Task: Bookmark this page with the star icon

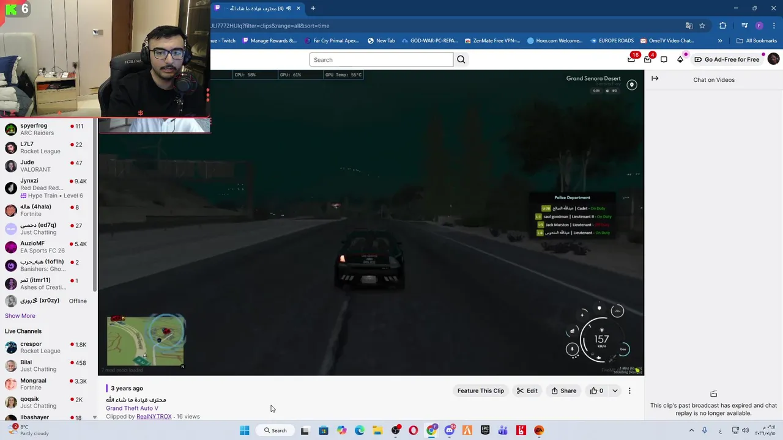Action: click(702, 26)
